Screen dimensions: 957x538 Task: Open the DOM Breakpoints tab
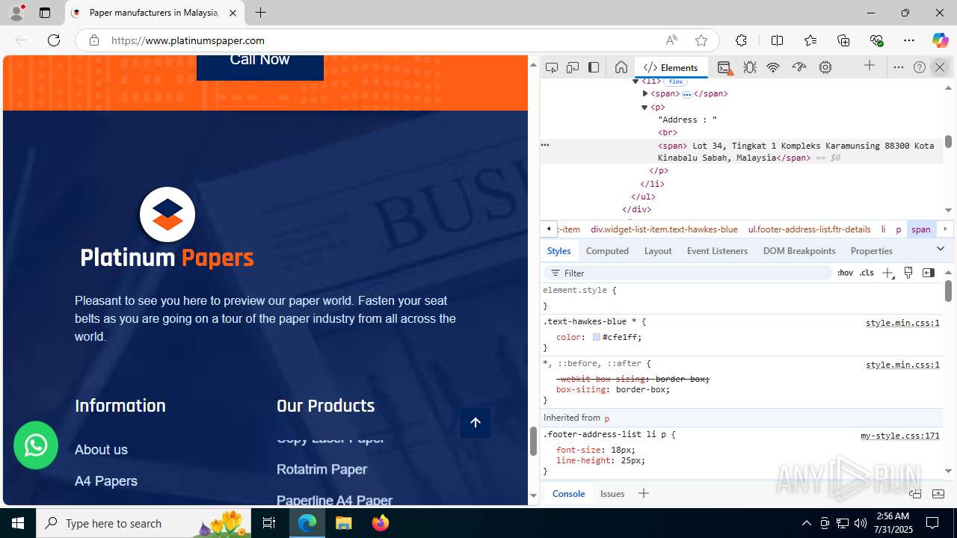tap(799, 251)
